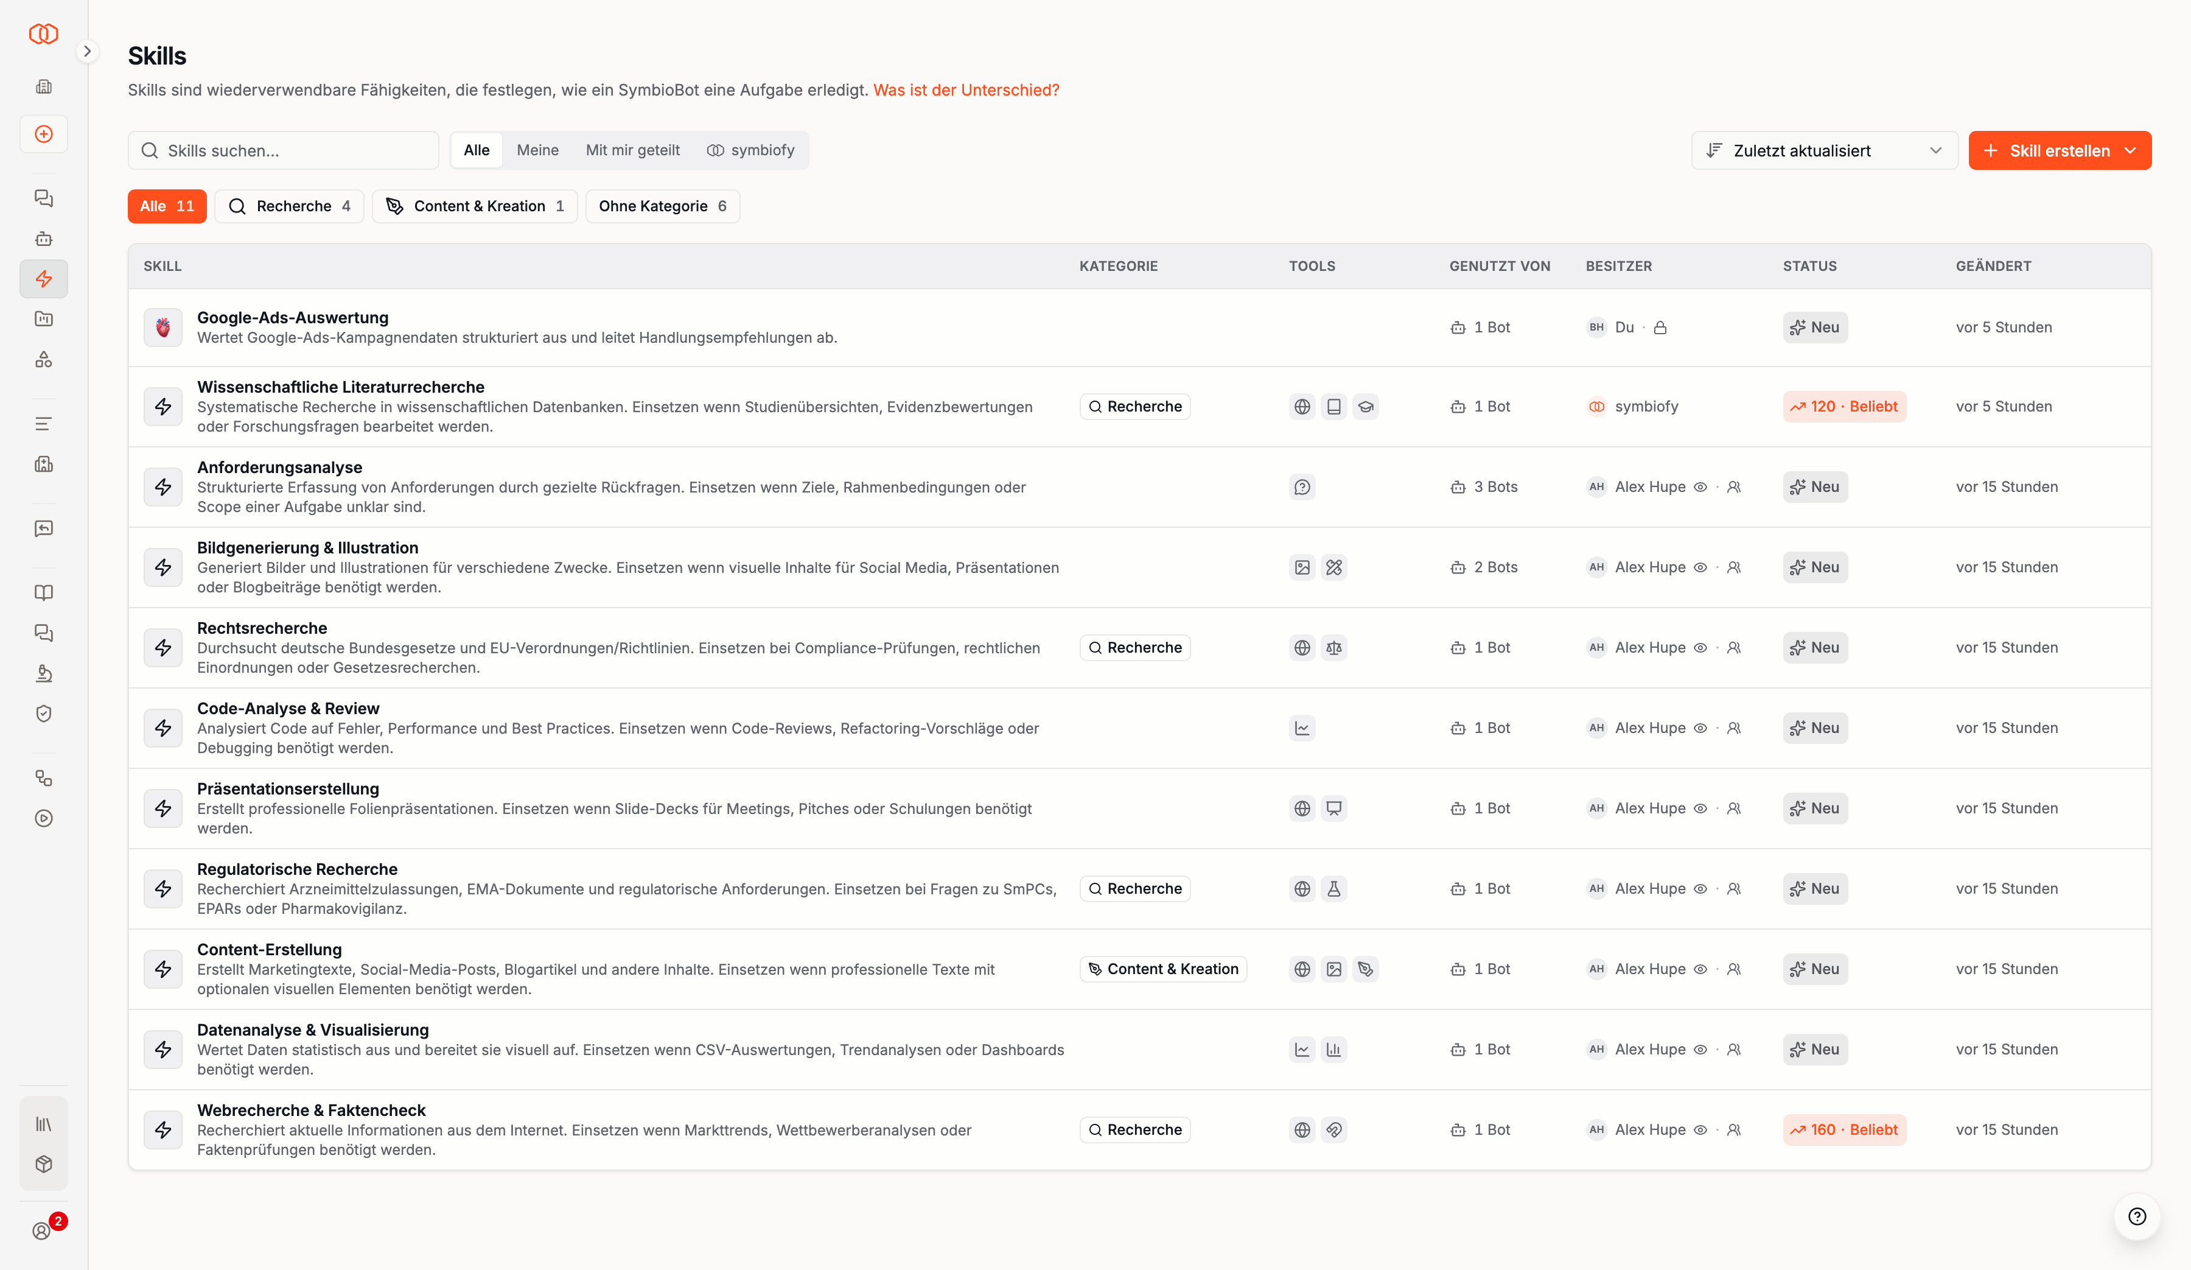Toggle the eye icon in the Content-Erstellung row
Image resolution: width=2191 pixels, height=1270 pixels.
1700,969
